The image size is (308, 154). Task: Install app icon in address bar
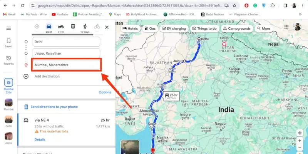[x=227, y=5]
